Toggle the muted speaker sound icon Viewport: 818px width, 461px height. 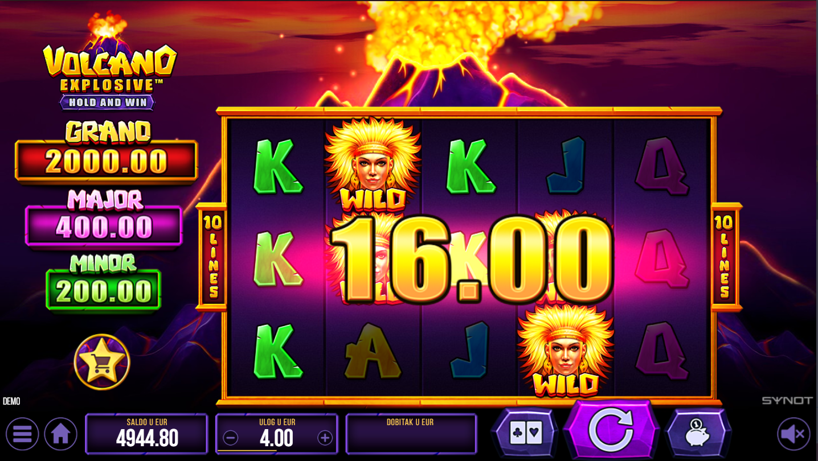click(794, 434)
